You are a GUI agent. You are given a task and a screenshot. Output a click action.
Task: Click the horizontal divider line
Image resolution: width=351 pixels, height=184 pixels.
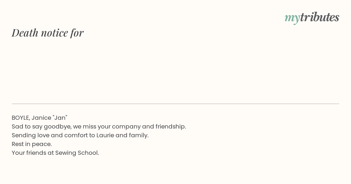[x=175, y=104]
